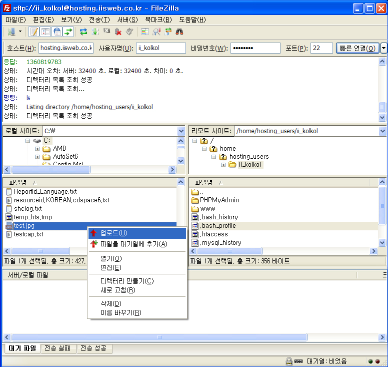This screenshot has height=367, width=388.
Task: Click the 호스트 host input field
Action: click(65, 48)
